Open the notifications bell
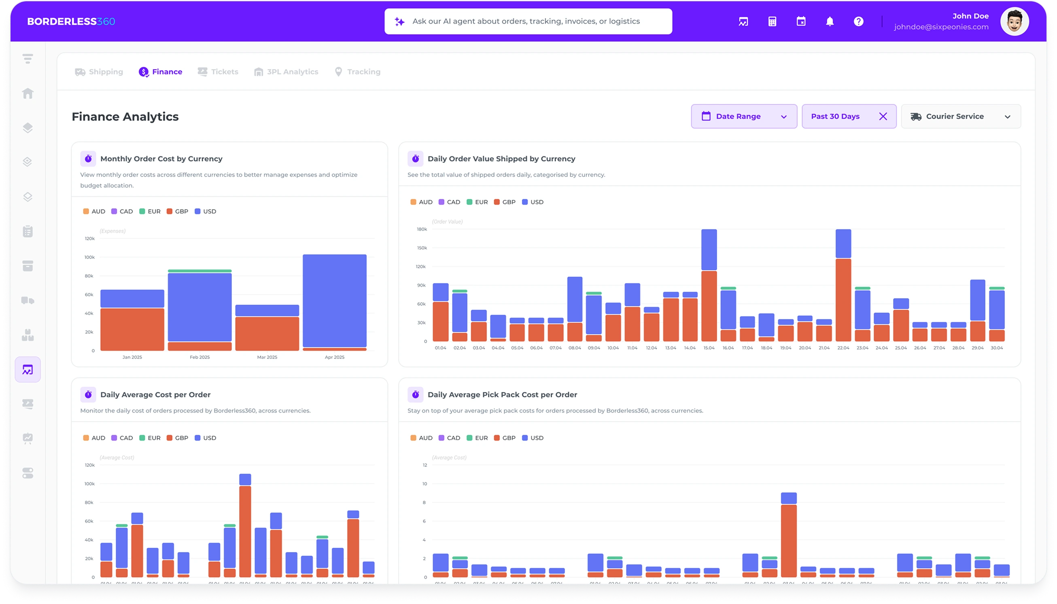The image size is (1057, 604). pyautogui.click(x=830, y=21)
